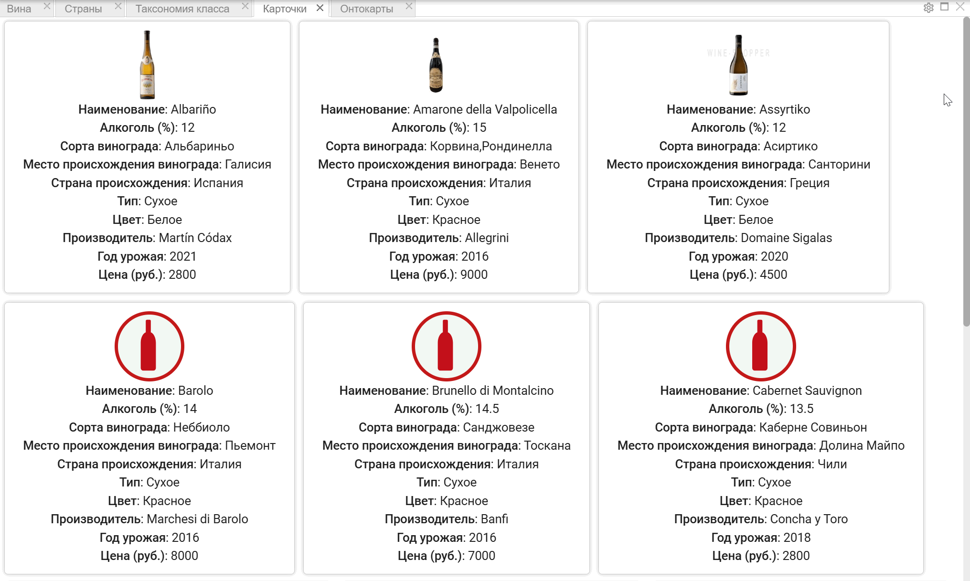Close the Страны tab
Screen dimensions: 970x581
click(118, 6)
